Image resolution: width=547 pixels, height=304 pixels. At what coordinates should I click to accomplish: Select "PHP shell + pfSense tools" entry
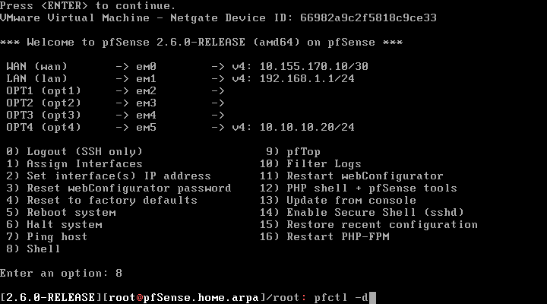[372, 188]
